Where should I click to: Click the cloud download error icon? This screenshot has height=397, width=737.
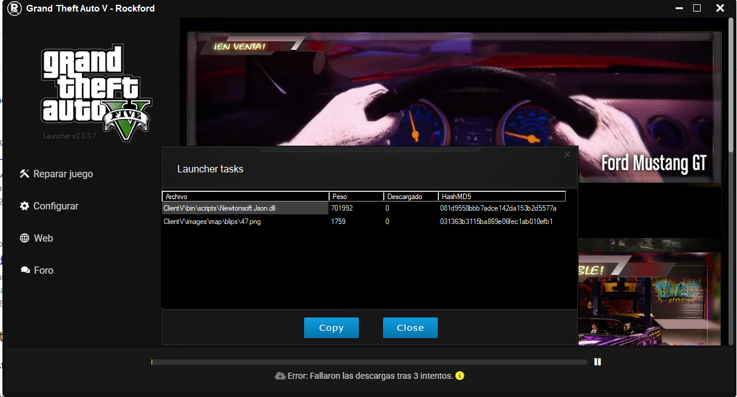tap(280, 376)
